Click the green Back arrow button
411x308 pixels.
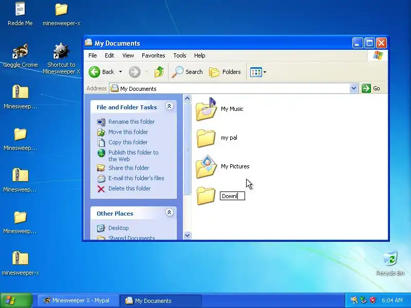[95, 72]
